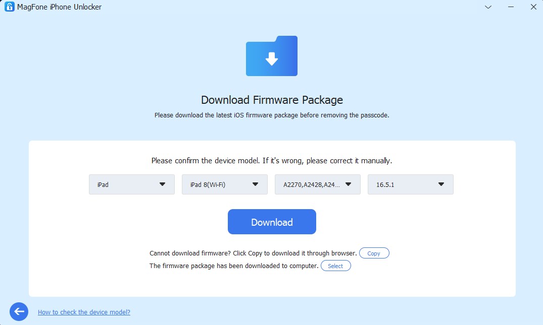Screen dimensions: 543x325
Task: Select a downloaded firmware package
Action: [335, 266]
